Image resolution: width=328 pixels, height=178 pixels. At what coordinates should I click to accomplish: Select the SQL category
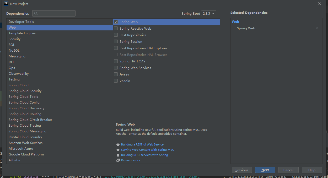(60, 45)
